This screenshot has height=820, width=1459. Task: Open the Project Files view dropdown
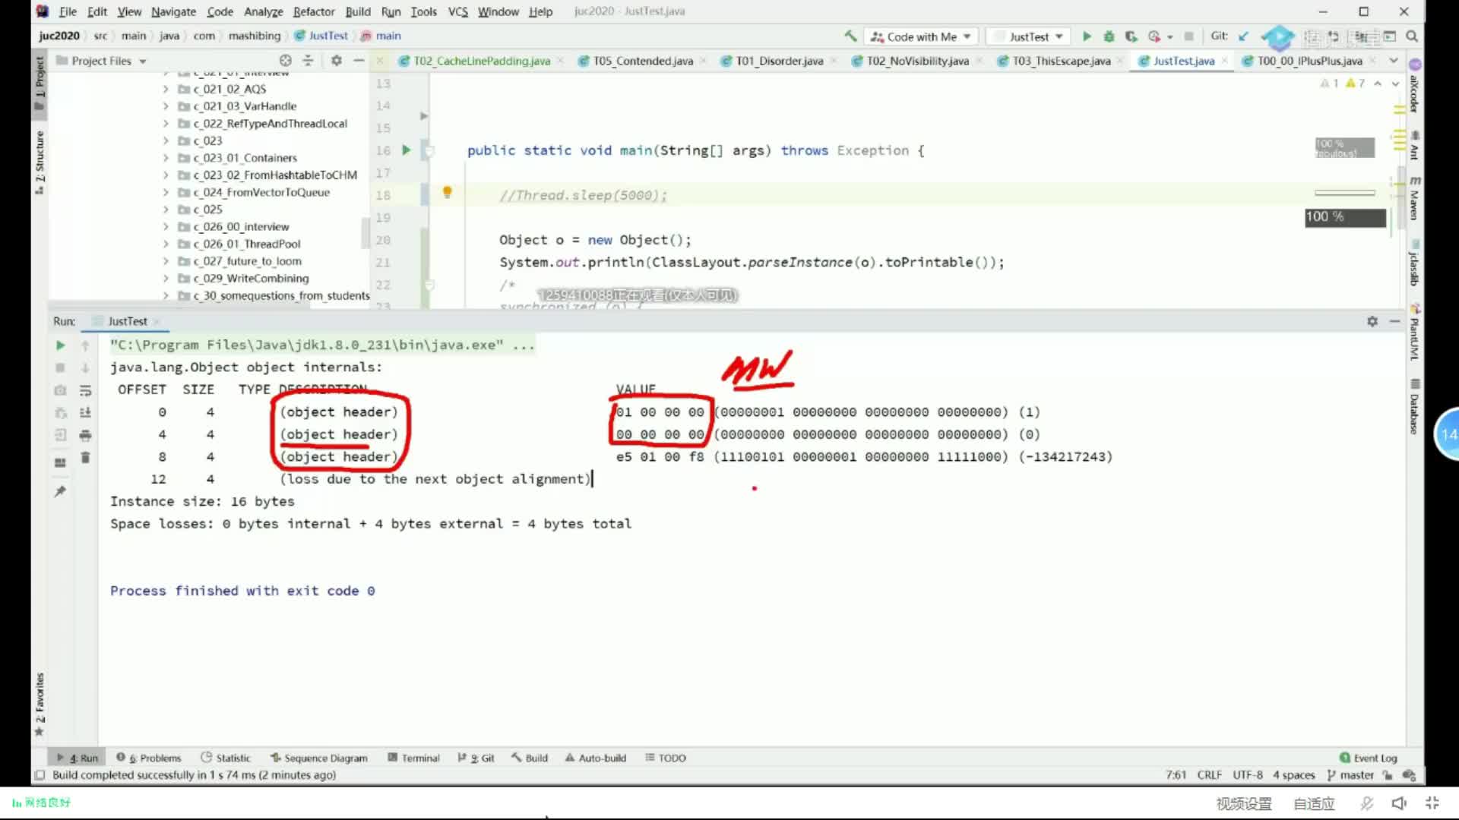(101, 61)
